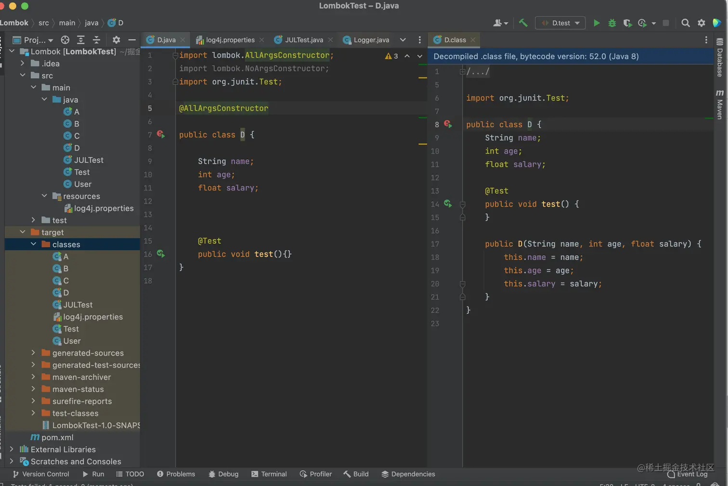Open the Profiler tool window
Viewport: 728px width, 486px height.
coord(315,474)
